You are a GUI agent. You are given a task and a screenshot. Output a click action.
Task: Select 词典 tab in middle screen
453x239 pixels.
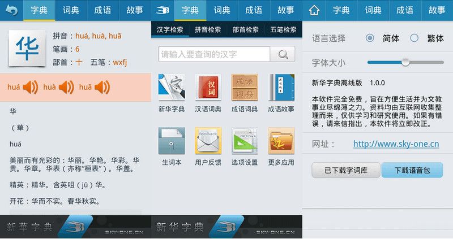click(222, 10)
